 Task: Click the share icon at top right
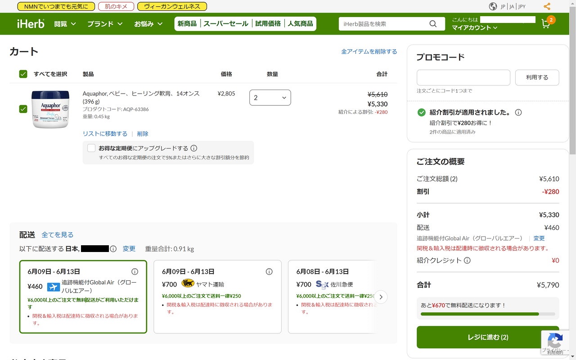tap(547, 6)
